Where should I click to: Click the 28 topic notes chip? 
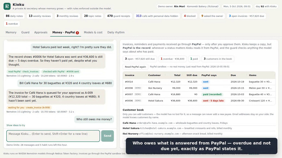(93, 16)
